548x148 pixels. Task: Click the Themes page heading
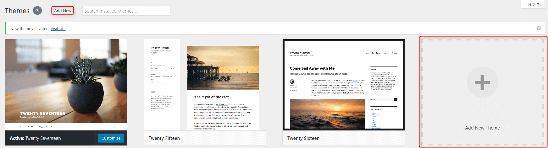(x=17, y=11)
